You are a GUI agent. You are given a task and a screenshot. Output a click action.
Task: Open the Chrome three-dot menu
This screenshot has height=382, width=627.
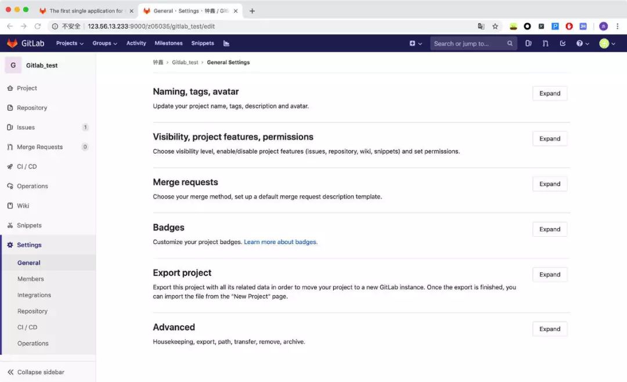617,26
